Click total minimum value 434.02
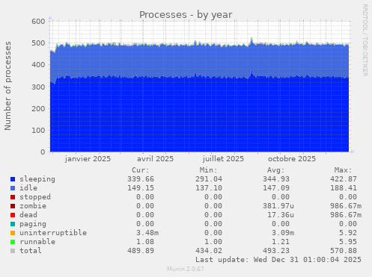Viewport: 372px width, 277px height. 209,251
